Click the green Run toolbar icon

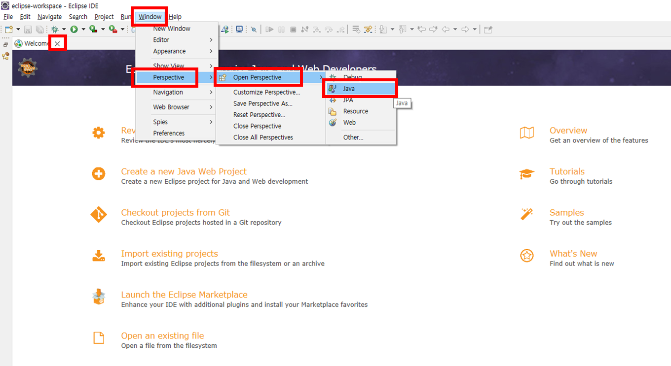[74, 30]
